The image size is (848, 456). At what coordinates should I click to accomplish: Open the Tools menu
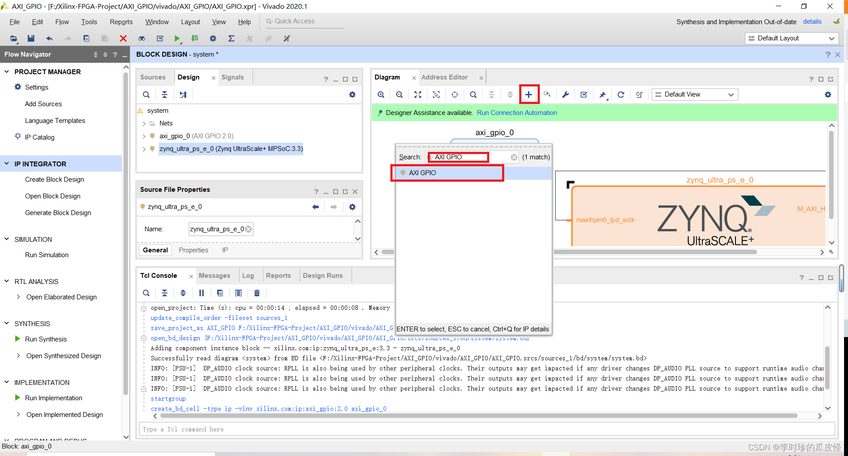click(x=89, y=22)
